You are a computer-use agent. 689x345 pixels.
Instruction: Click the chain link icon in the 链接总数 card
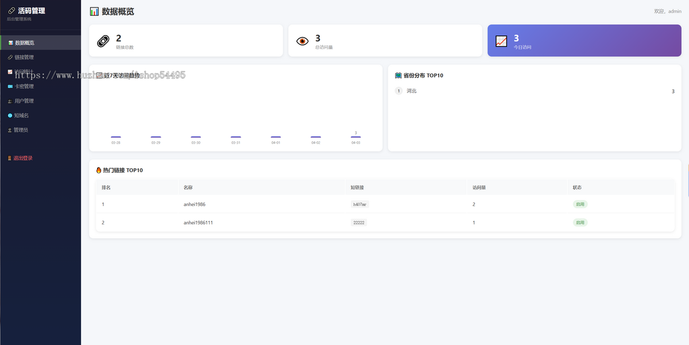pyautogui.click(x=103, y=41)
